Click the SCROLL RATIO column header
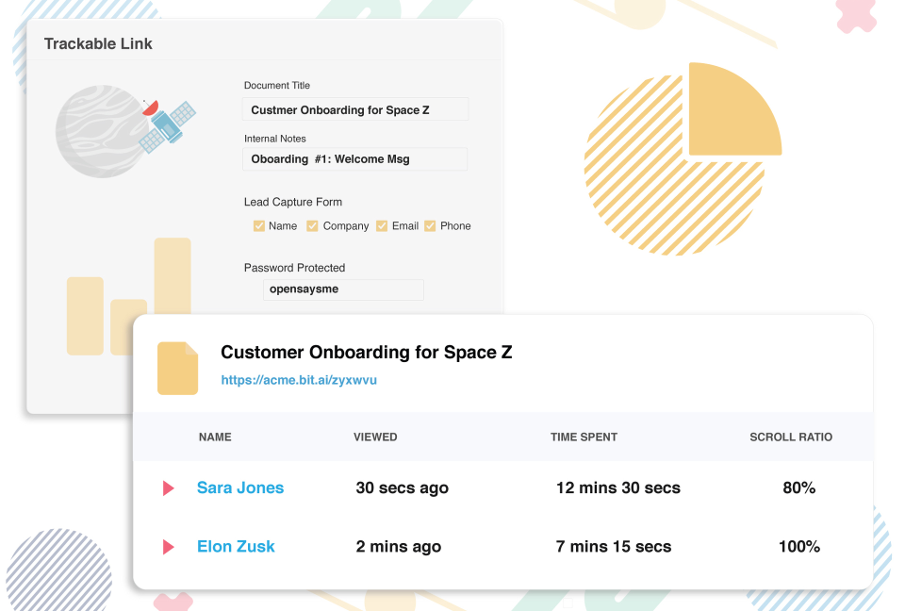Screen dimensions: 905x611 tap(791, 438)
